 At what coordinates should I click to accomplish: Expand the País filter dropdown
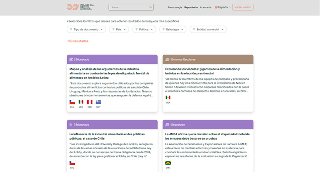(x=119, y=30)
